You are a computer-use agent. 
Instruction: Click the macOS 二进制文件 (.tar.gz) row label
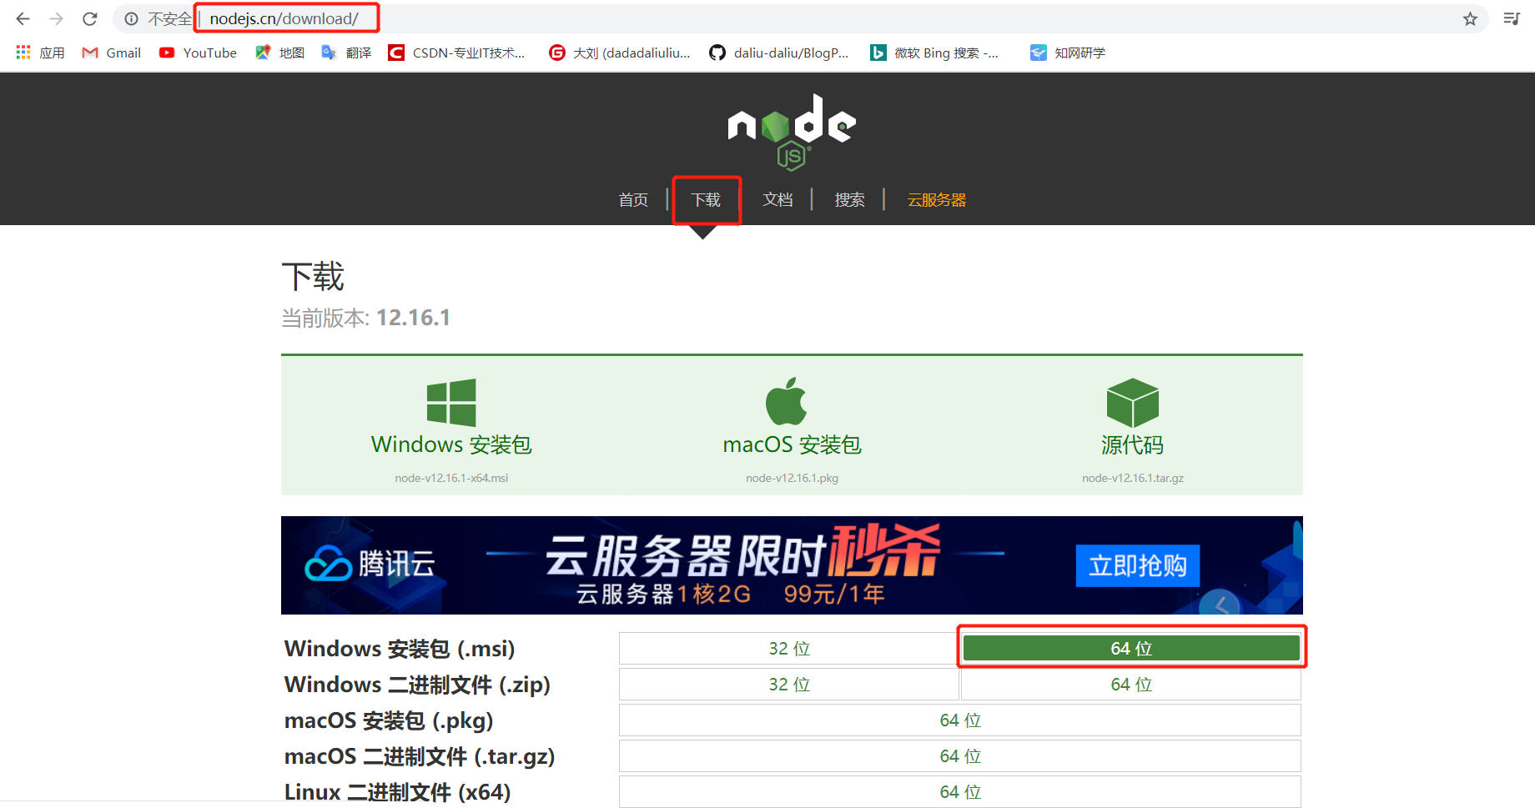420,756
